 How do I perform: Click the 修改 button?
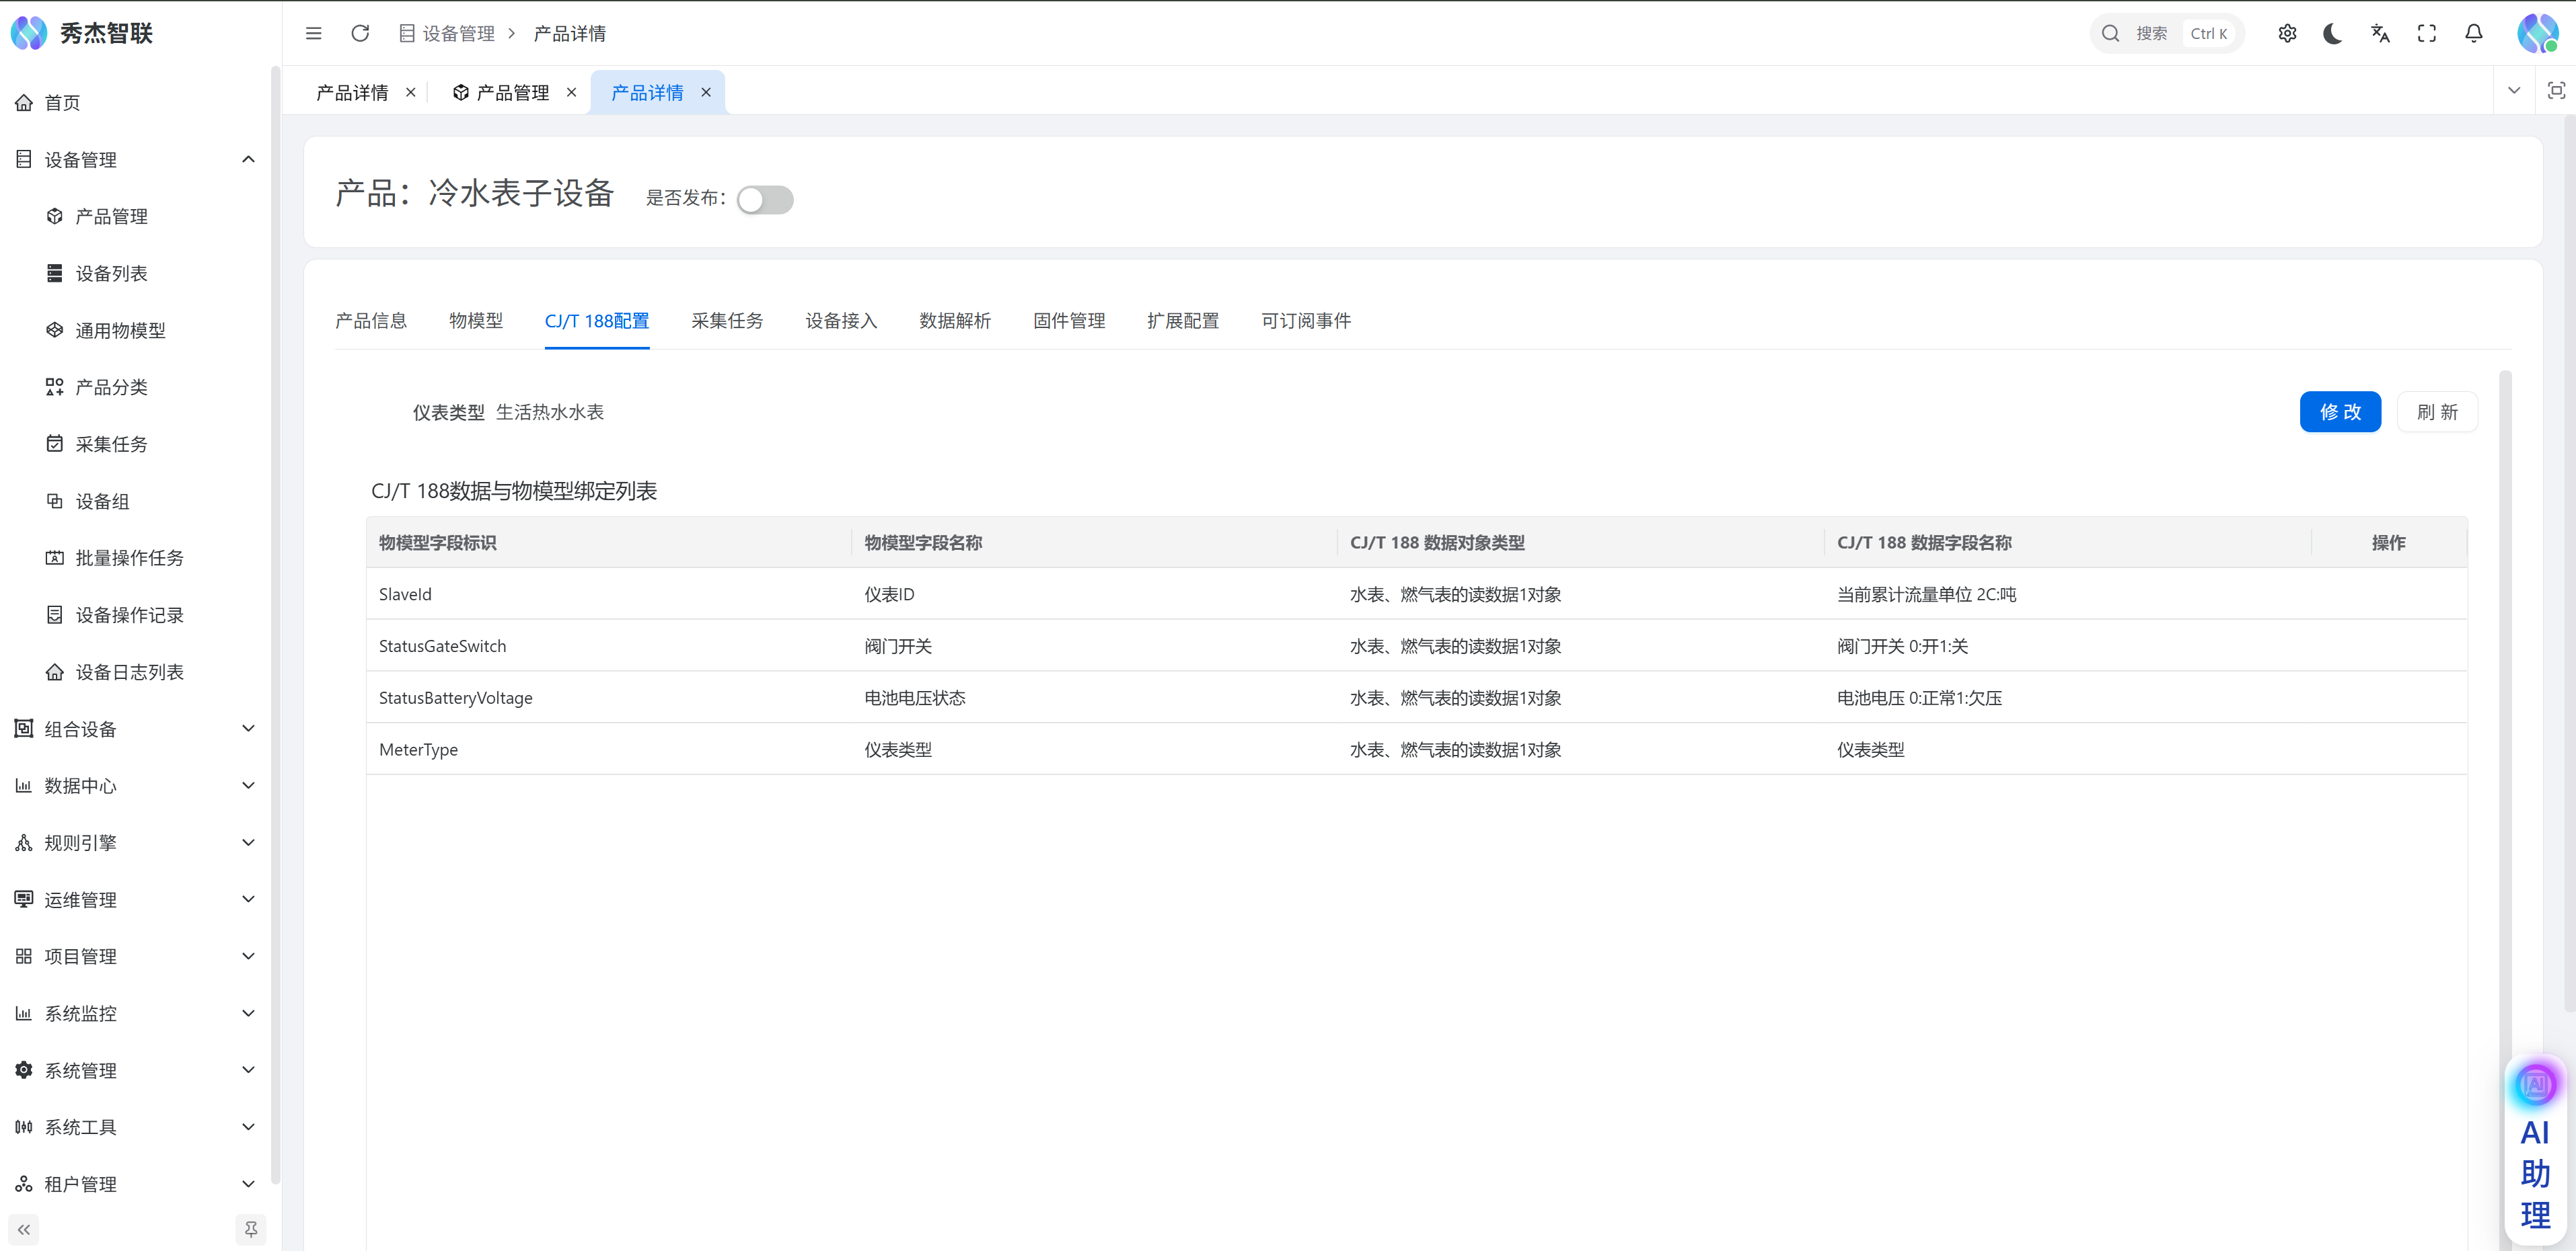pos(2340,411)
